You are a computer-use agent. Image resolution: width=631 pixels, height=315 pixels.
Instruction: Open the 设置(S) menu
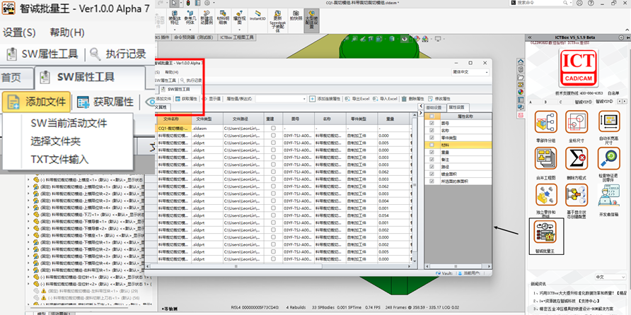click(19, 32)
